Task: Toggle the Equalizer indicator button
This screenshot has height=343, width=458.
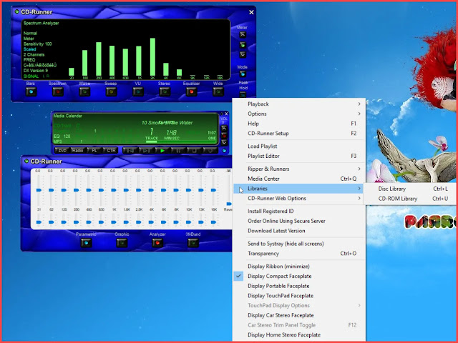Action: click(x=191, y=92)
